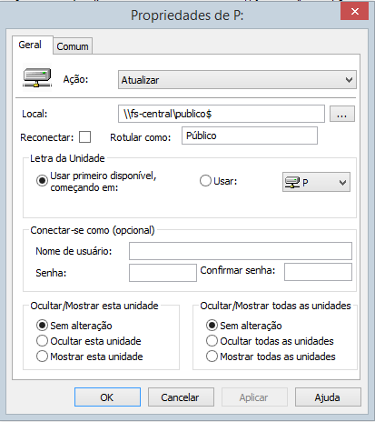Select Usar primeiro disponível radio option

tap(42, 181)
